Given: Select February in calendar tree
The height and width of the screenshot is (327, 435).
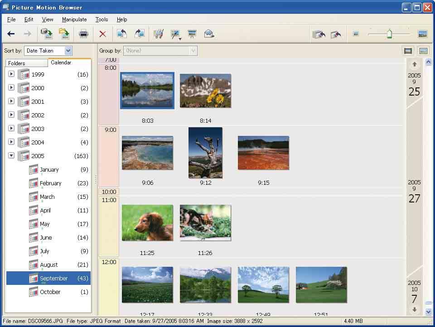Looking at the screenshot, I should point(50,183).
